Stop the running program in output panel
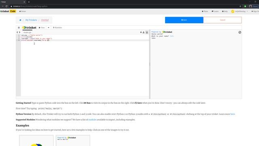 240,32
